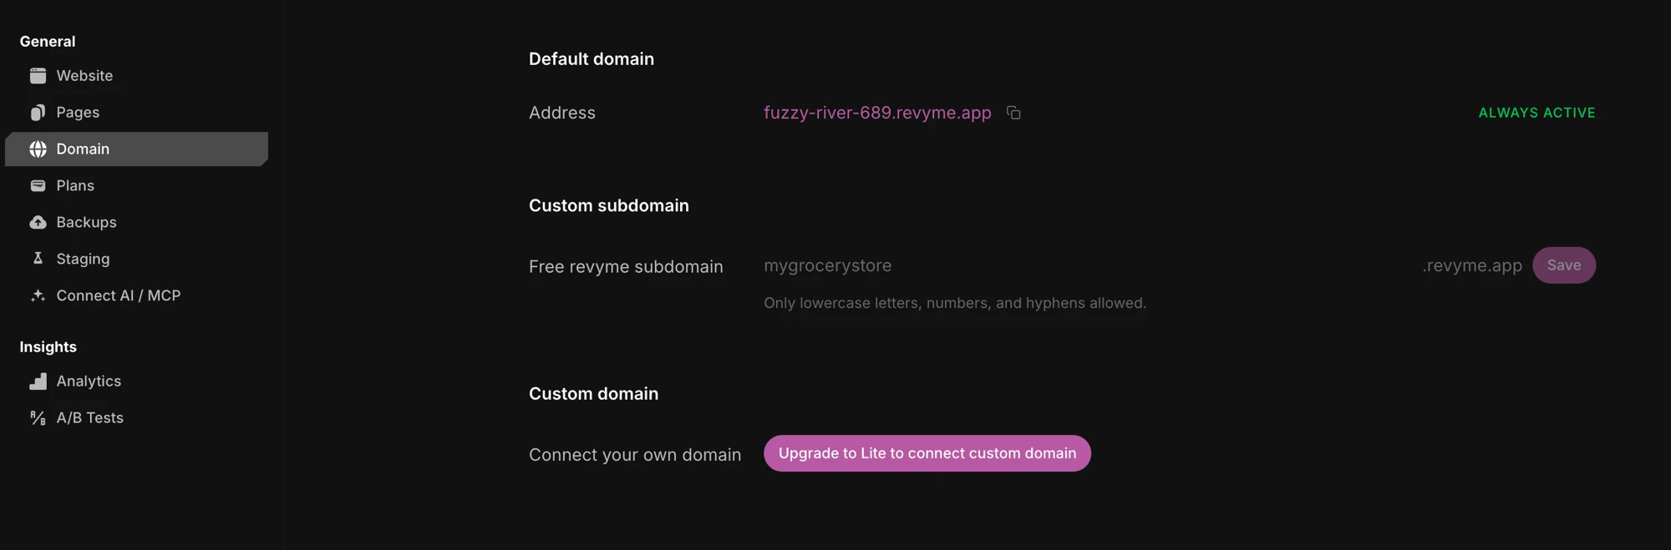1671x550 pixels.
Task: Click Upgrade to Lite to connect custom domain
Action: [x=927, y=453]
